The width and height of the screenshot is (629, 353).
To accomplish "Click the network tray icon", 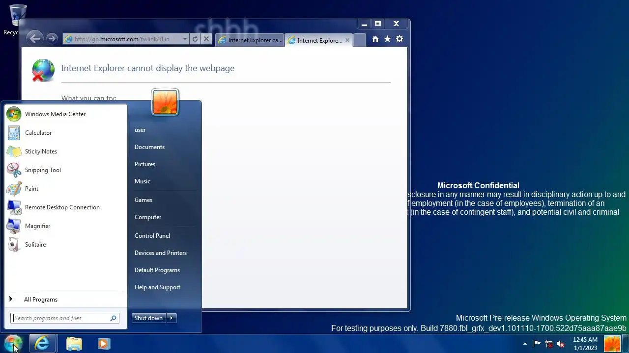I will tap(549, 344).
